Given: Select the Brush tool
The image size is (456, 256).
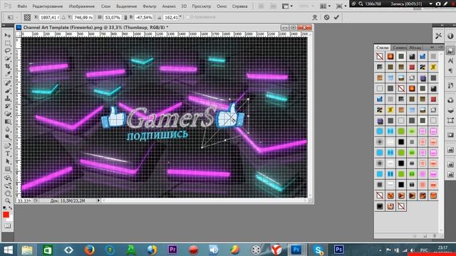Looking at the screenshot, I should pyautogui.click(x=8, y=91).
